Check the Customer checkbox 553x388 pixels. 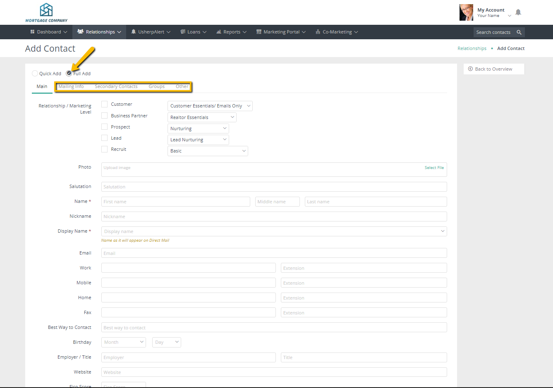coord(105,104)
